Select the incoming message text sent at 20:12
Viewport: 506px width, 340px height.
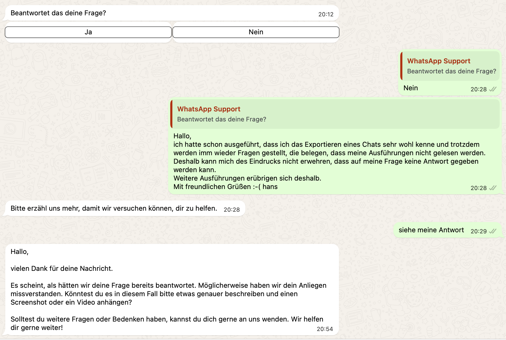pos(58,13)
